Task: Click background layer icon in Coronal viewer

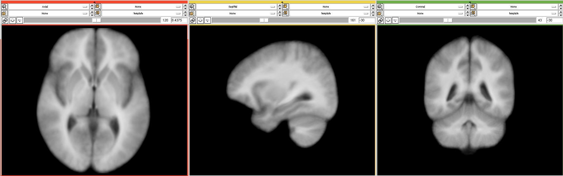Action: [473, 13]
